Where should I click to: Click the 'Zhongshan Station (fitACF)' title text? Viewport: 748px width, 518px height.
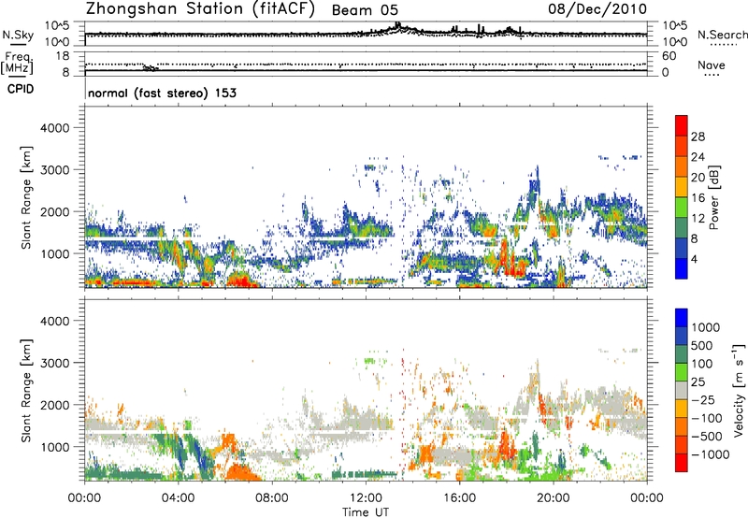pos(200,9)
